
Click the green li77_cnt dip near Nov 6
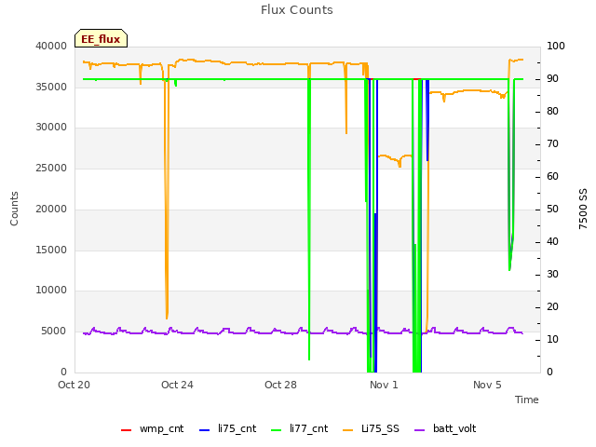click(x=511, y=175)
